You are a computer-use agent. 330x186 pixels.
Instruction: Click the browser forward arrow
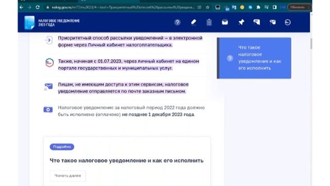point(29,7)
